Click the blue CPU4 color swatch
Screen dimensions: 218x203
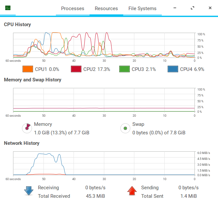[173, 69]
